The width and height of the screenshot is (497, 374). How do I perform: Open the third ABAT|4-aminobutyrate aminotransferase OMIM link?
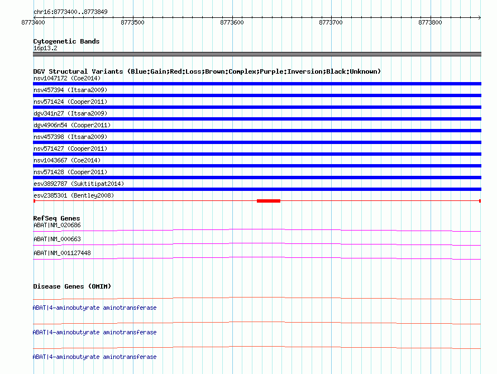click(94, 357)
